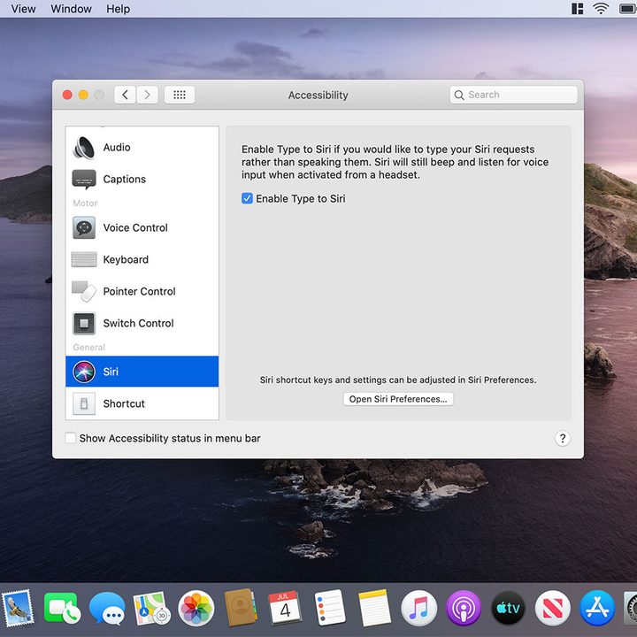
Task: Minimize the window with the yellow button
Action: [x=83, y=95]
